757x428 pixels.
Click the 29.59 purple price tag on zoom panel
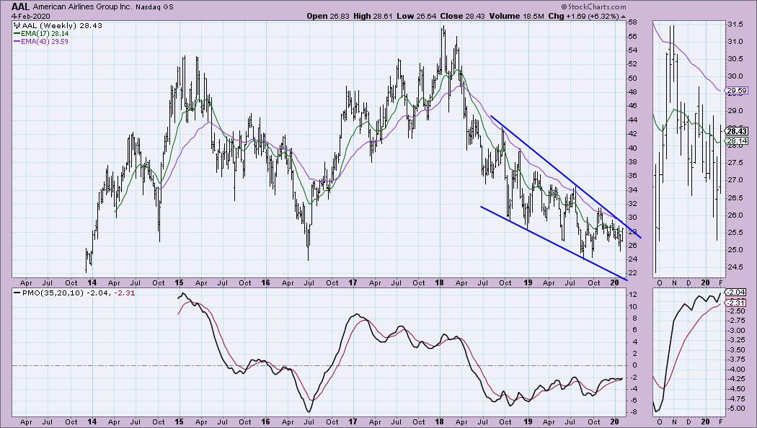[737, 91]
